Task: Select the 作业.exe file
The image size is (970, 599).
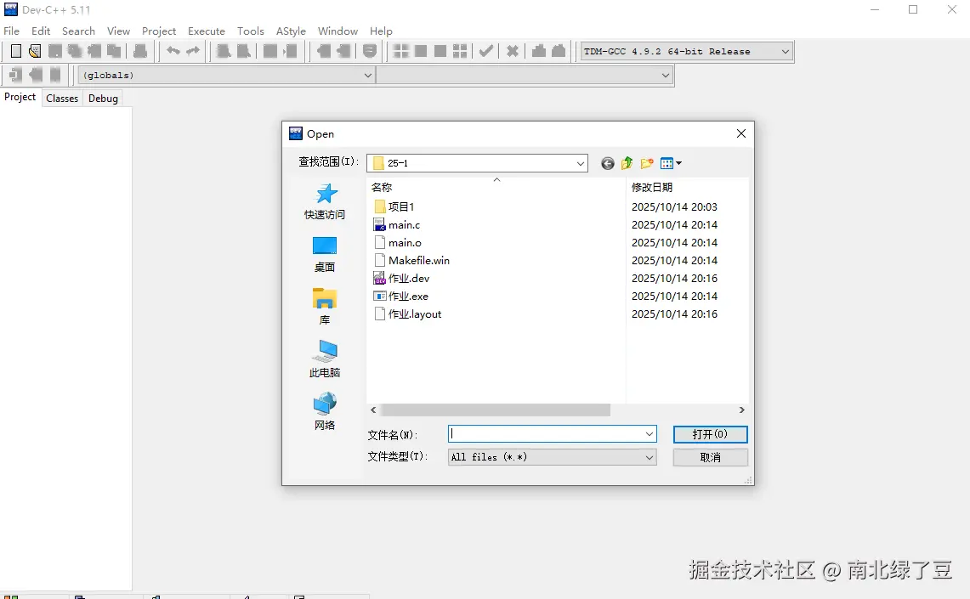Action: [401, 296]
